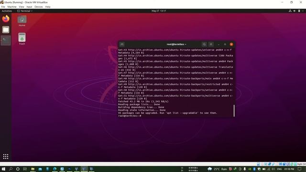This screenshot has height=172, width=306.
Task: Open the VirtualBox Help menu
Action: pyautogui.click(x=48, y=7)
